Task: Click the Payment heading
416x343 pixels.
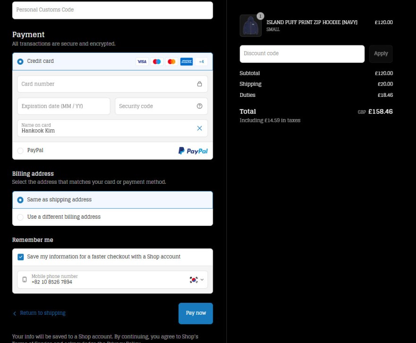Action: pyautogui.click(x=28, y=34)
